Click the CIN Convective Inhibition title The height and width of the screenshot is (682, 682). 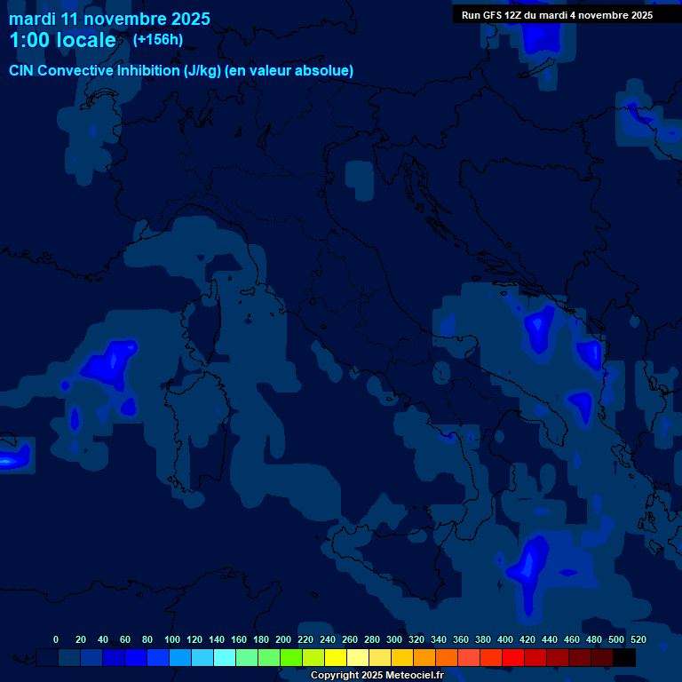pos(181,71)
